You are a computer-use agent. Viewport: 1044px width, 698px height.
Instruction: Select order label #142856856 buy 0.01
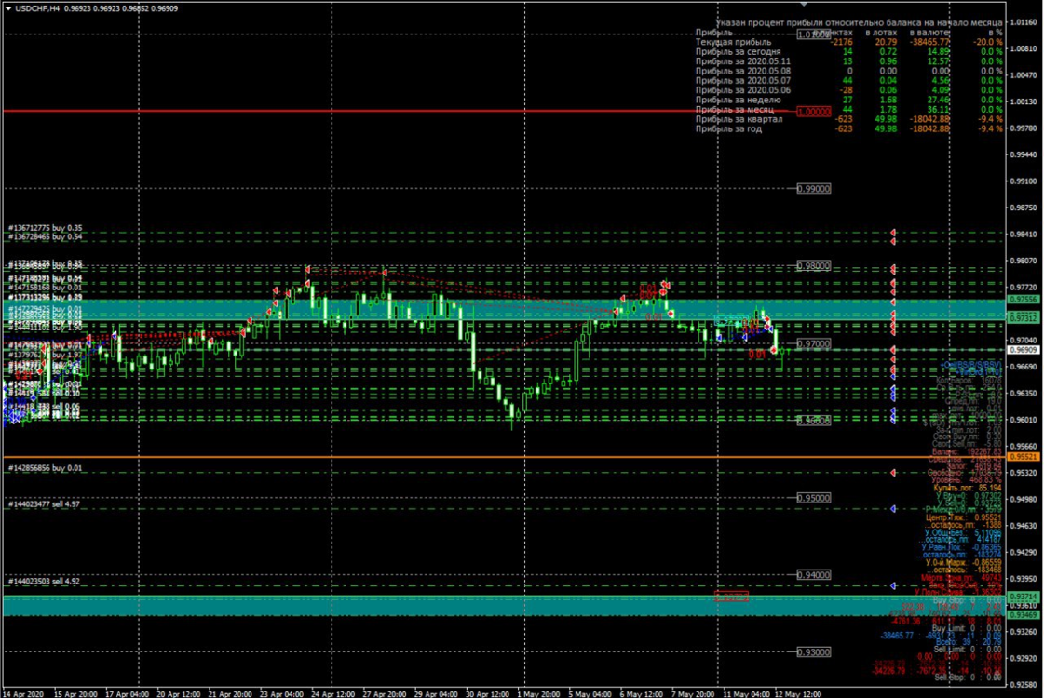(46, 468)
